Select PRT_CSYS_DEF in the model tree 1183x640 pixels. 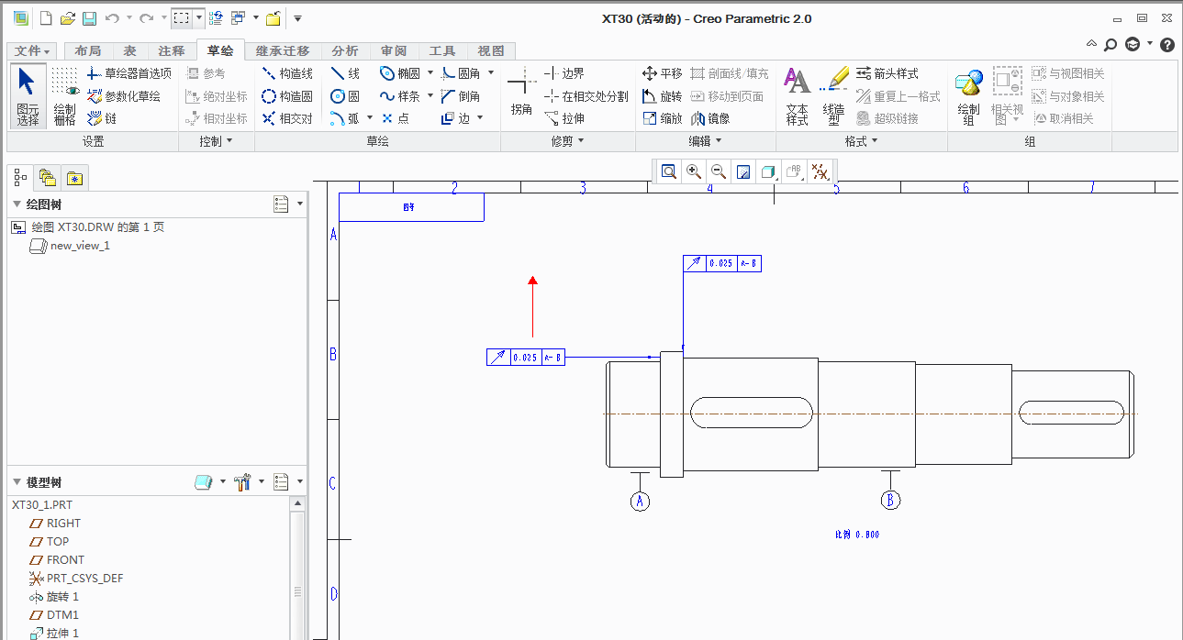[x=75, y=578]
